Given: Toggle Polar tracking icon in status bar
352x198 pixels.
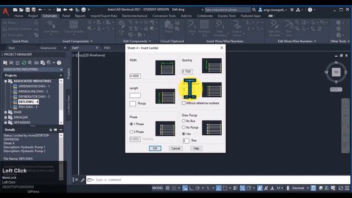Looking at the screenshot, I should (x=197, y=188).
